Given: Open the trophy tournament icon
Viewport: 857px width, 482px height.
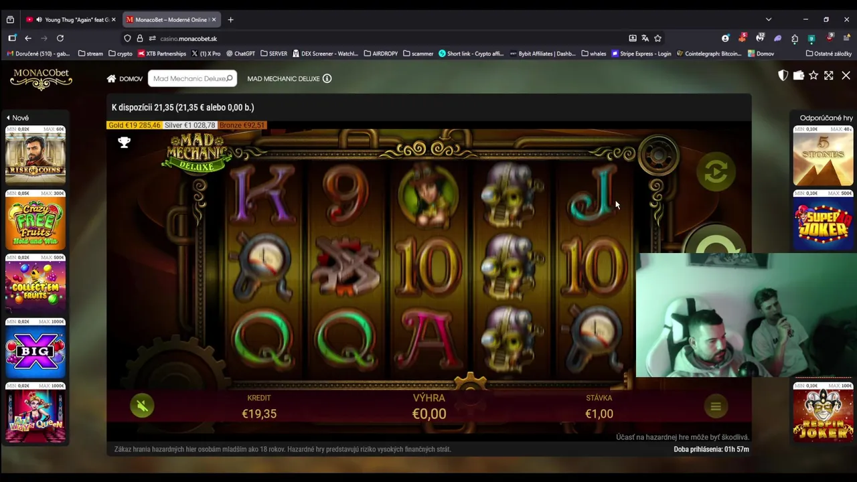Looking at the screenshot, I should click(124, 142).
